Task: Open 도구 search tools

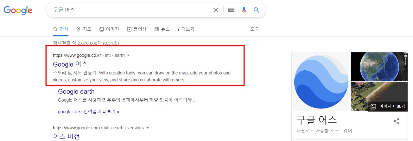Action: tap(255, 29)
